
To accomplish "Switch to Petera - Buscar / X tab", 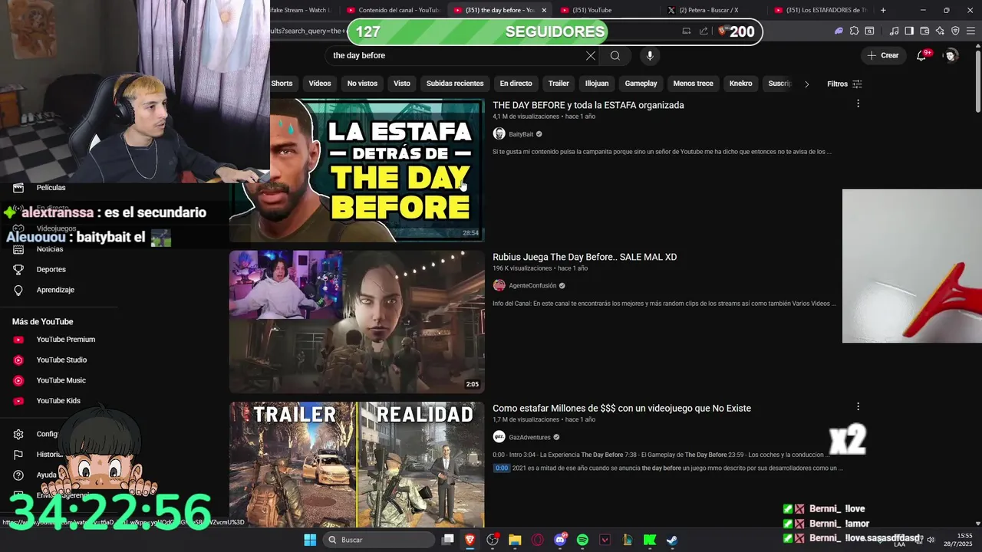I will pyautogui.click(x=710, y=10).
